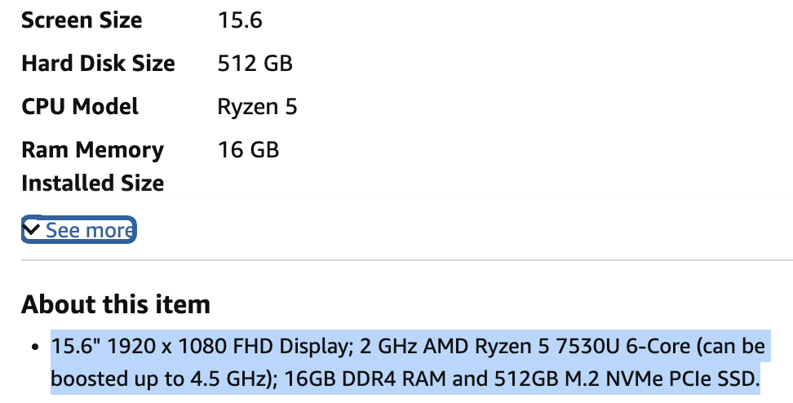The height and width of the screenshot is (403, 793).
Task: Click the About this item heading
Action: pyautogui.click(x=116, y=305)
